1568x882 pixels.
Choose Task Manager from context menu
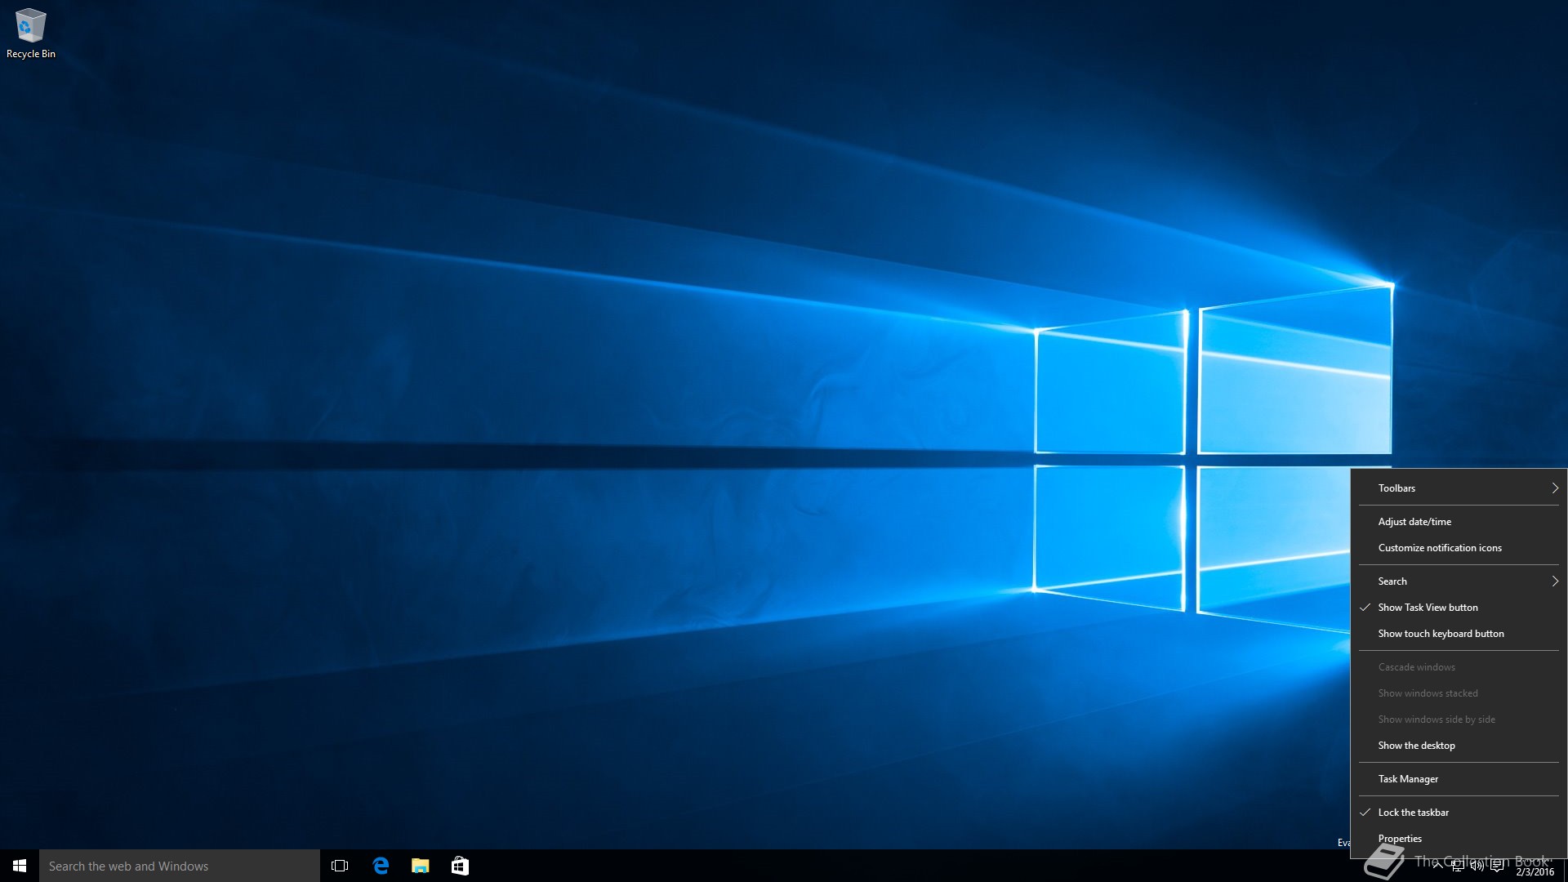click(x=1408, y=779)
